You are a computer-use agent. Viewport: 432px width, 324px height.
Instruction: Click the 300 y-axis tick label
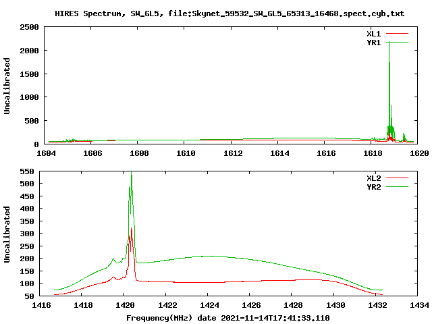click(x=27, y=234)
